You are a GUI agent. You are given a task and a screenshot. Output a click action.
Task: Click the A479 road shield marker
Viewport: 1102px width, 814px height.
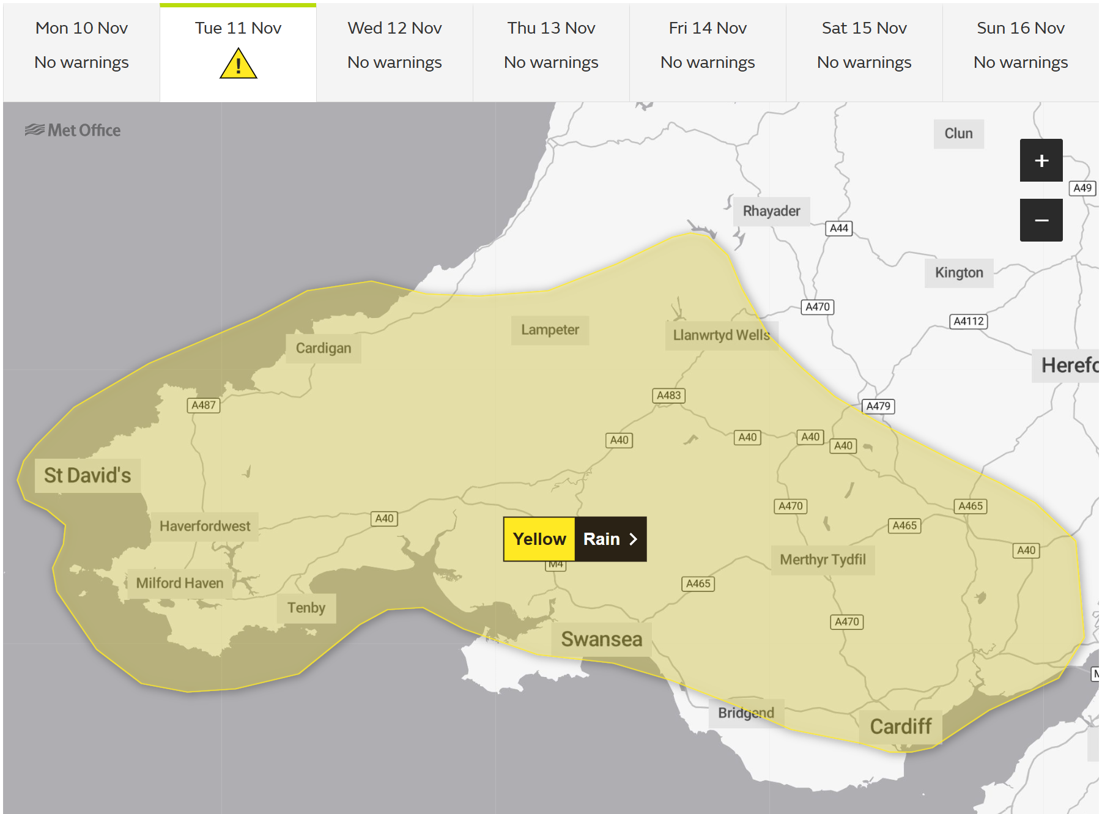pos(878,406)
